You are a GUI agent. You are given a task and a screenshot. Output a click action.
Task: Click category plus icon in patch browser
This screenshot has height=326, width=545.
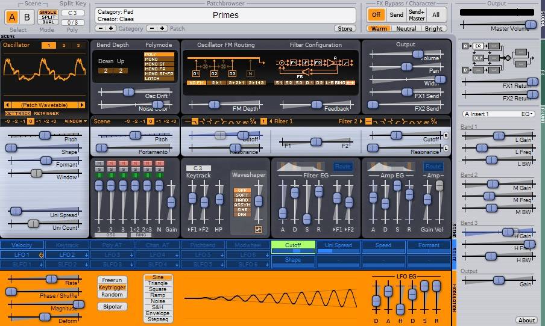tap(112, 28)
